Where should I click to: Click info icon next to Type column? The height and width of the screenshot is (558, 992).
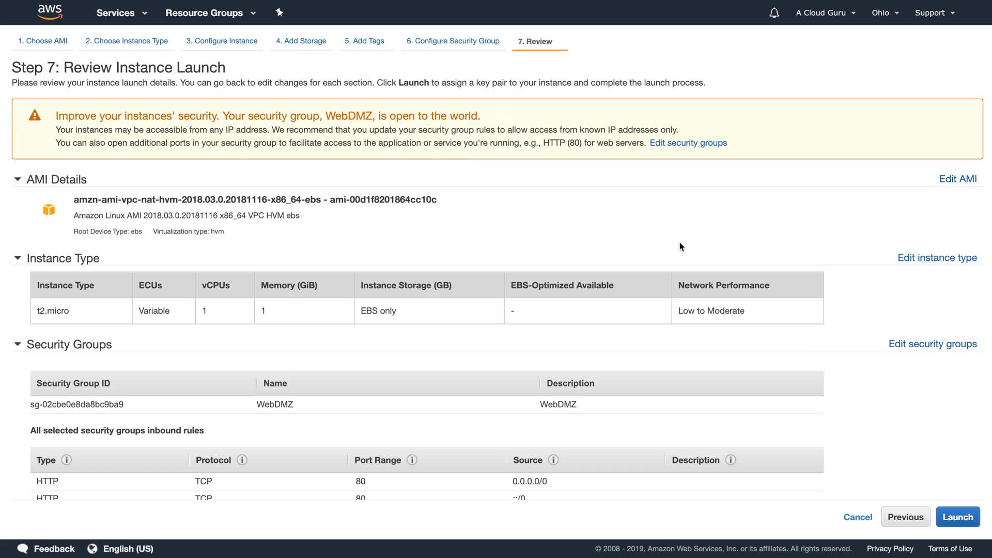(x=67, y=460)
